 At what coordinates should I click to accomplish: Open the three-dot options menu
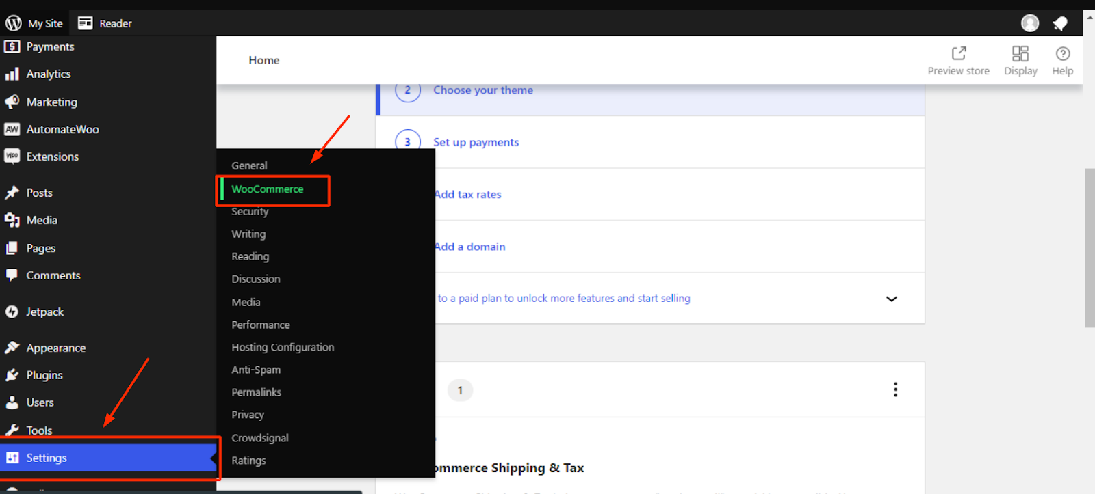tap(895, 389)
